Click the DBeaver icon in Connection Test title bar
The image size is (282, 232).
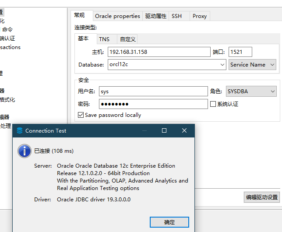[20, 130]
